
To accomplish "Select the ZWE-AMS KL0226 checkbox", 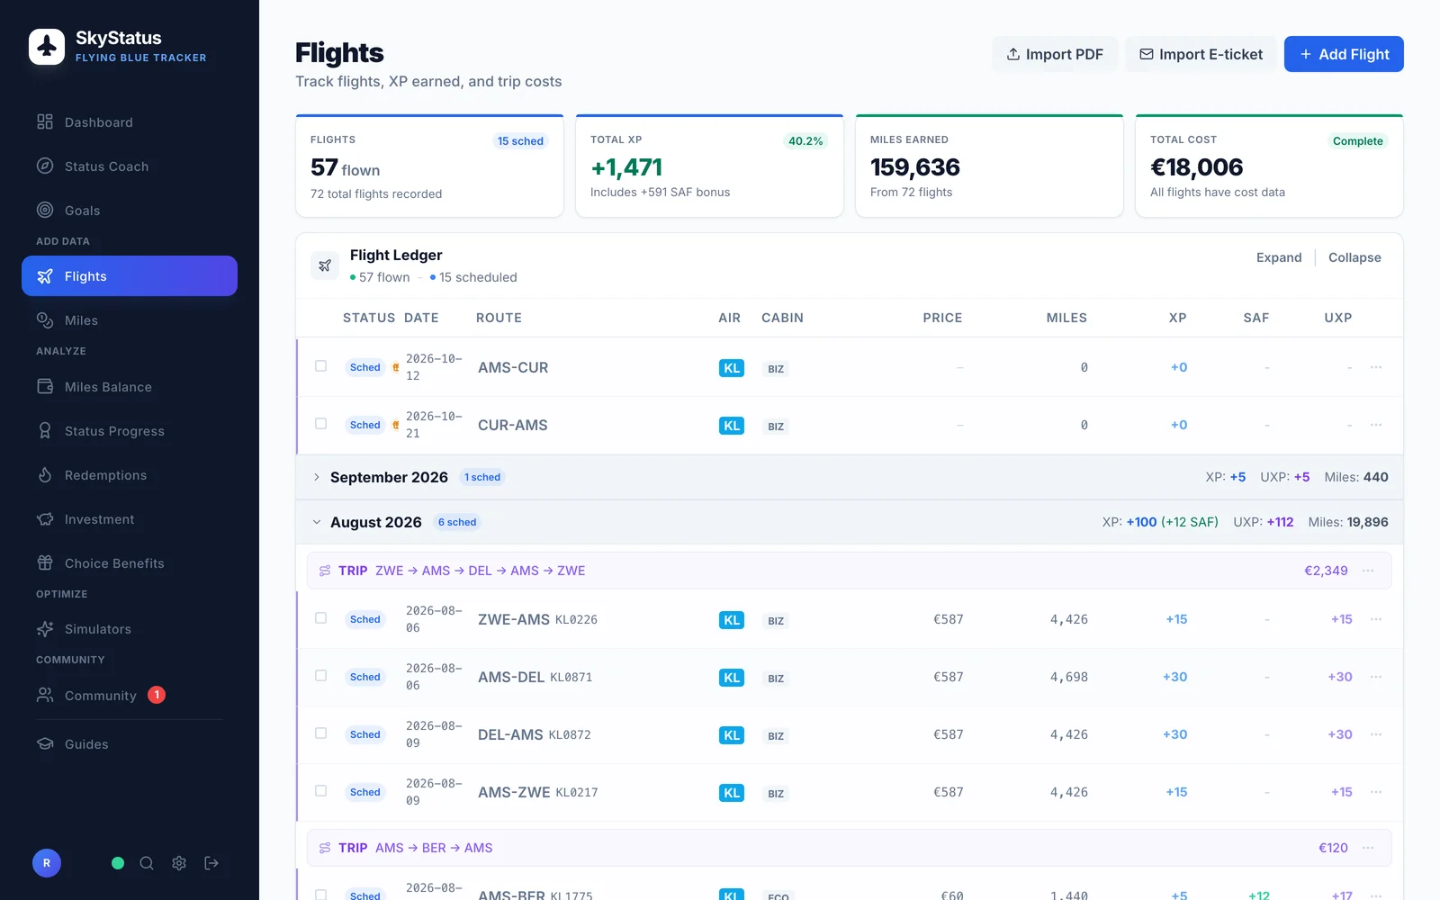I will click(x=320, y=618).
